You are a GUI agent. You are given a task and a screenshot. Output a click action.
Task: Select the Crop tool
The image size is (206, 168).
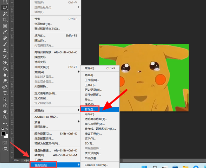[5, 20]
